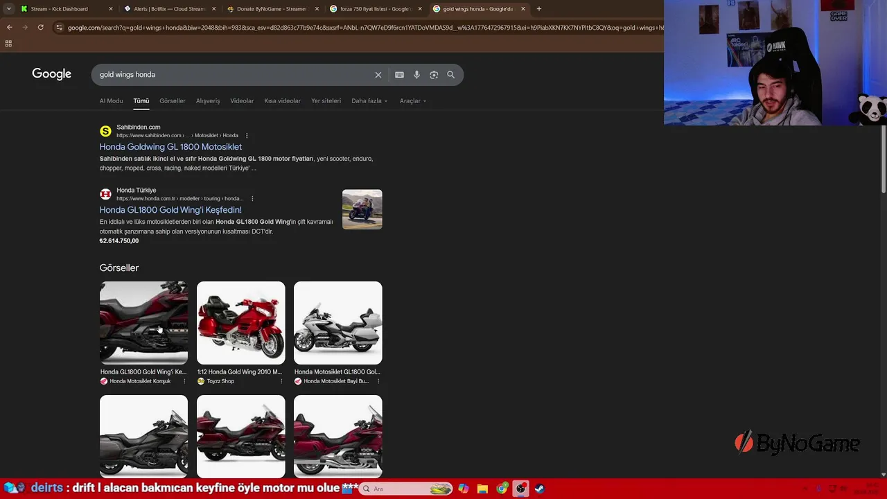Click the Honda Türkiye site favicon
887x499 pixels.
pyautogui.click(x=105, y=194)
